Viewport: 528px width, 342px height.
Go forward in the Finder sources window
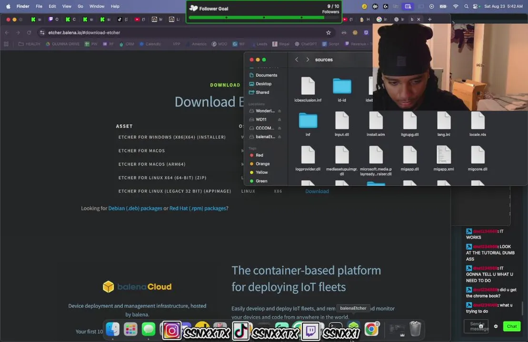point(308,59)
